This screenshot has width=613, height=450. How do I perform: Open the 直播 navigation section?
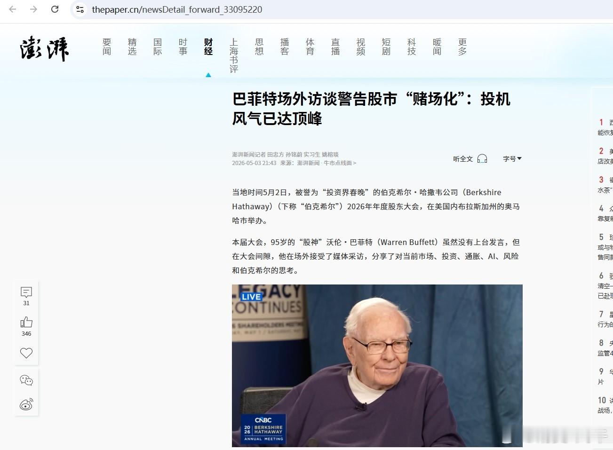pyautogui.click(x=335, y=47)
